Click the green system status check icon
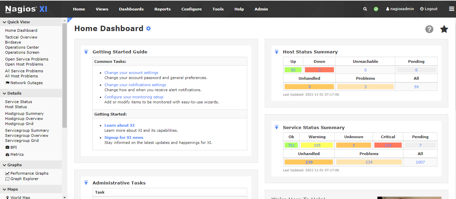This screenshot has width=456, height=199. point(376,9)
